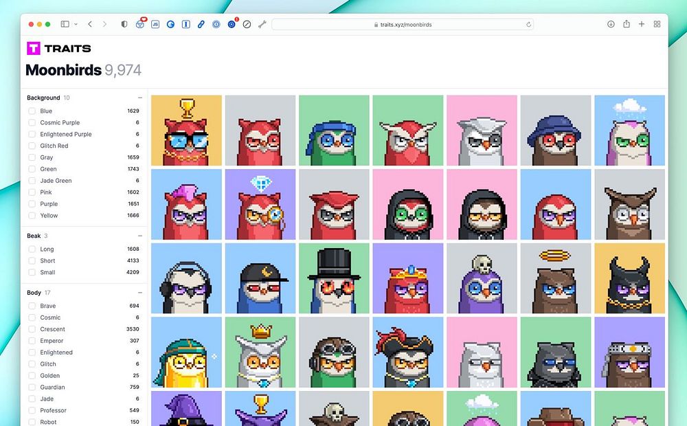Click the chain link extension icon
Viewport: 687px width, 426px height.
[201, 24]
